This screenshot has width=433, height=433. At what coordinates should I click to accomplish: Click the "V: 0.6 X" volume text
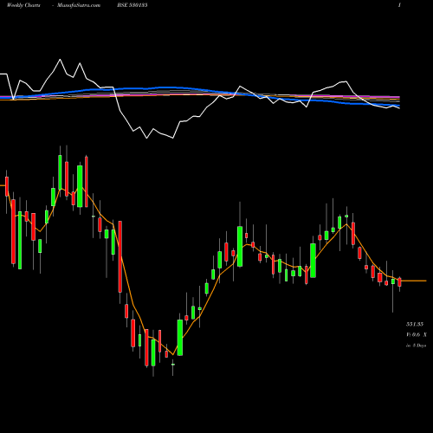(x=417, y=335)
